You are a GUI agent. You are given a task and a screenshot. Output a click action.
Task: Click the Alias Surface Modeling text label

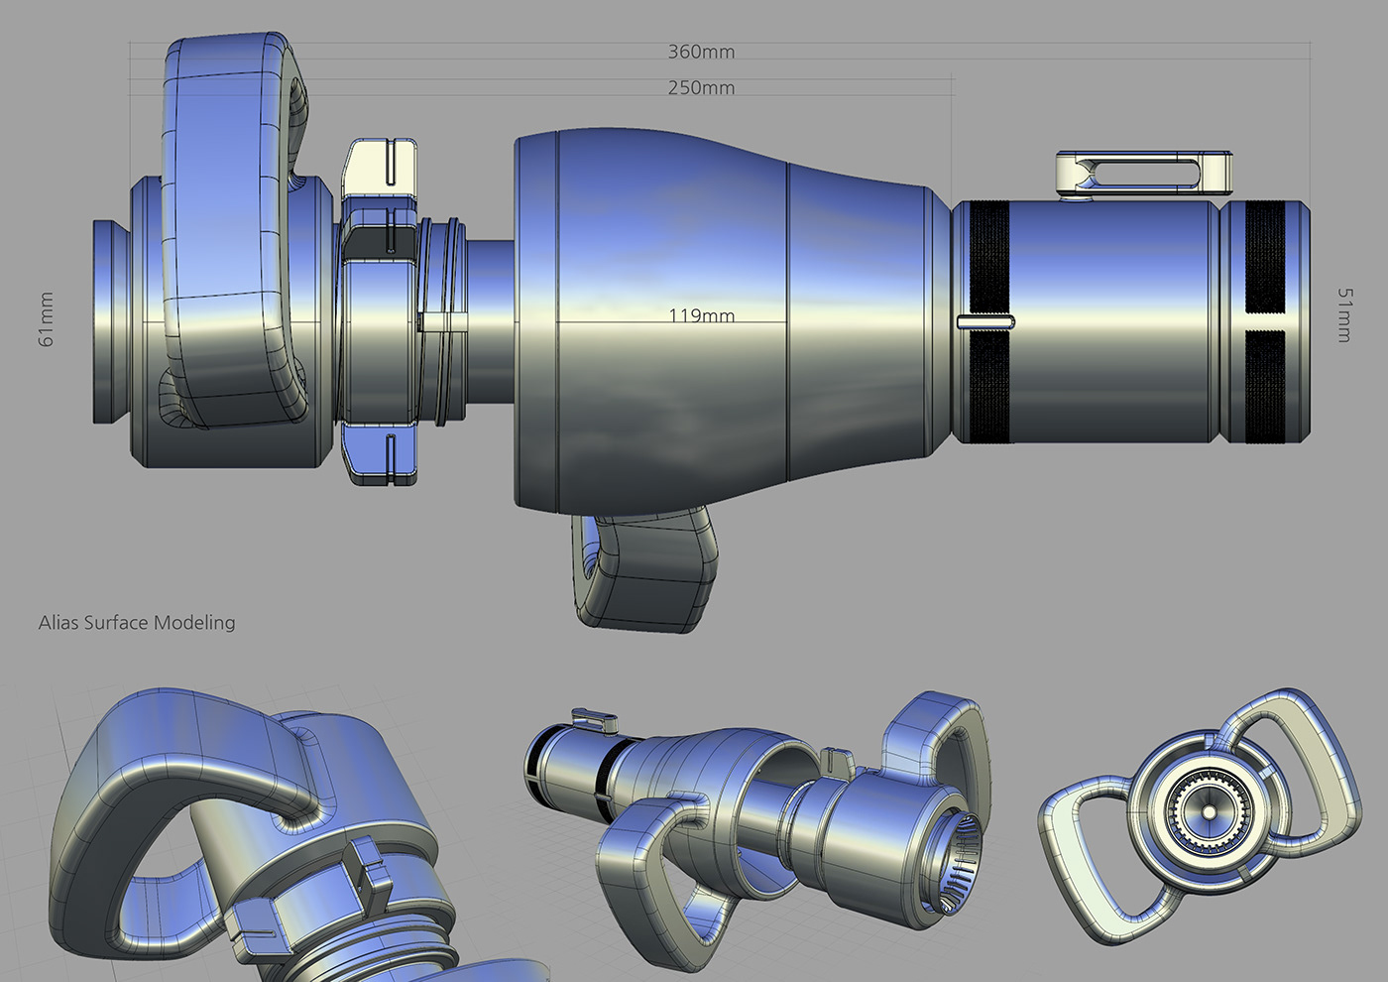tap(137, 622)
